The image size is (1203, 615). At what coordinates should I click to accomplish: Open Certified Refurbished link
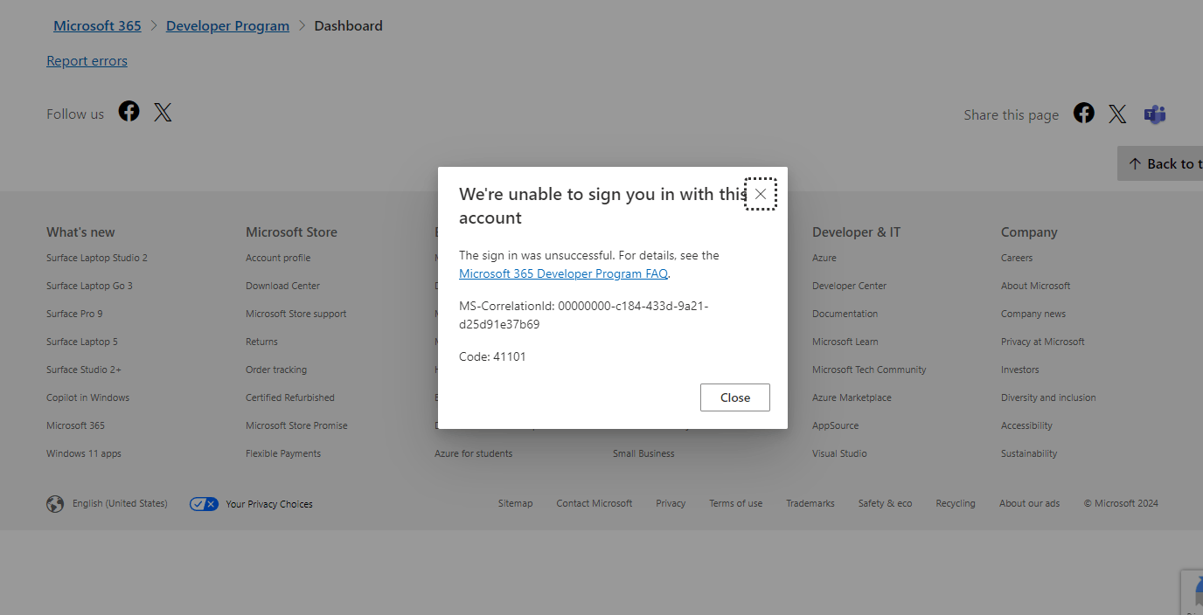[290, 397]
